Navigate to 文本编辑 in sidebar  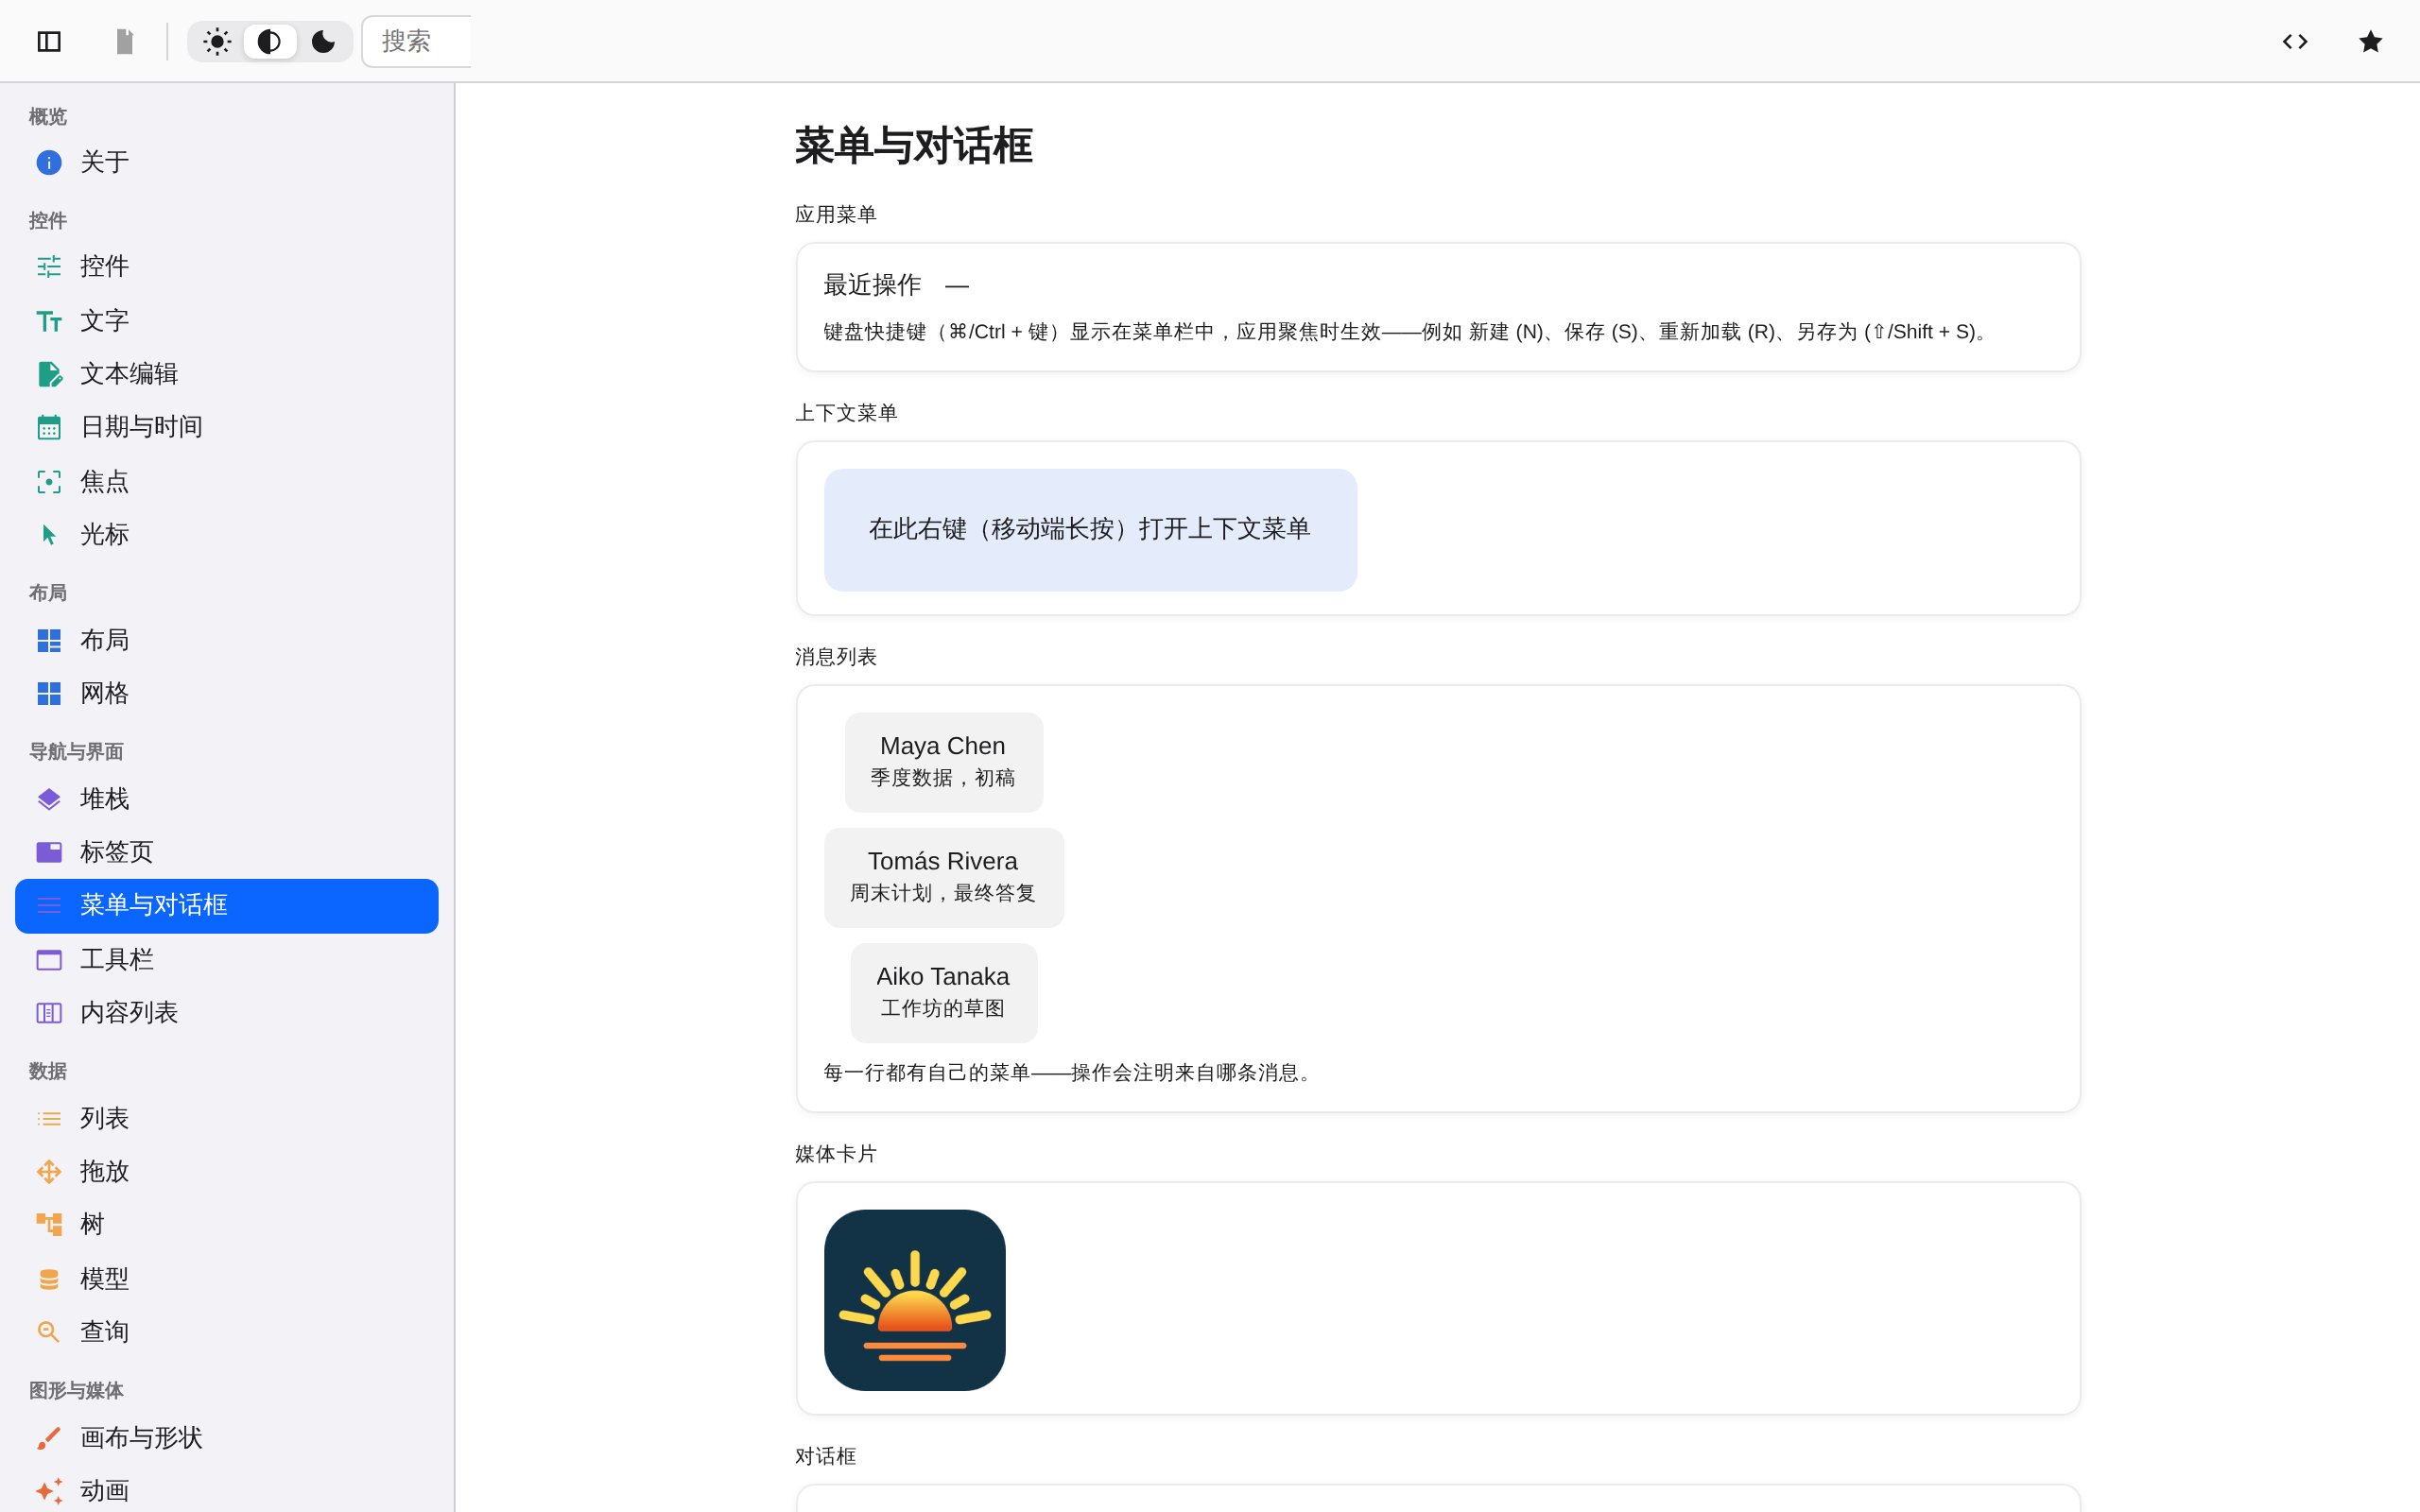click(x=227, y=374)
